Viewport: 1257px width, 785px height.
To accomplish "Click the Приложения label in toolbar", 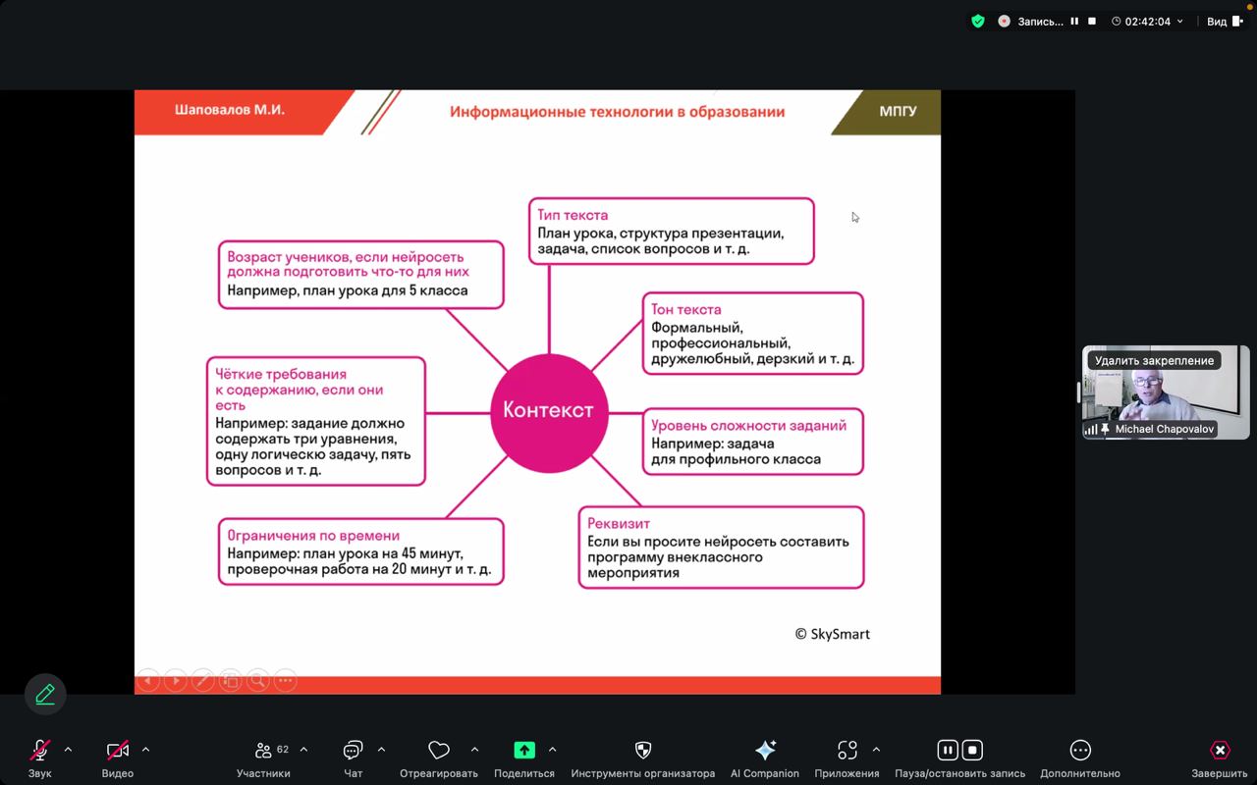I will (x=847, y=773).
